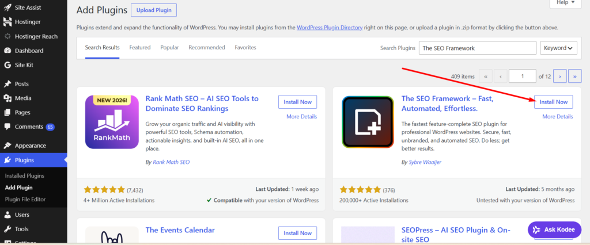Click the Hostinger Reach sidebar icon
The image size is (590, 245).
point(7,36)
